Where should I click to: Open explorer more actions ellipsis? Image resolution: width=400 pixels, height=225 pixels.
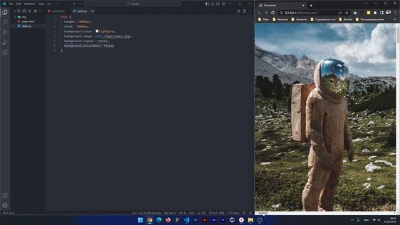(x=41, y=11)
